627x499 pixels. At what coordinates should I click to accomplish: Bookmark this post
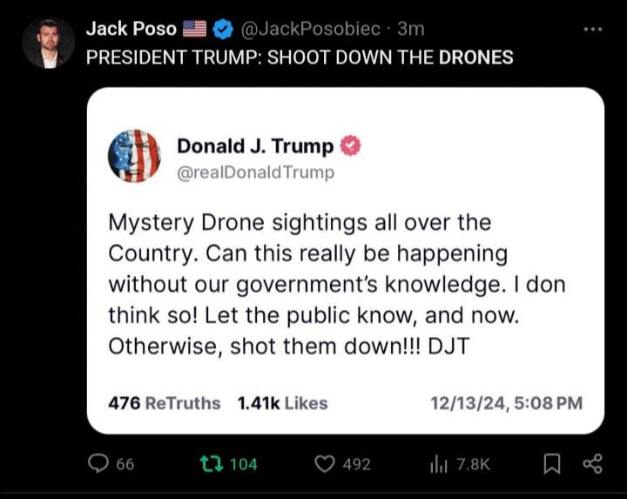tap(552, 464)
